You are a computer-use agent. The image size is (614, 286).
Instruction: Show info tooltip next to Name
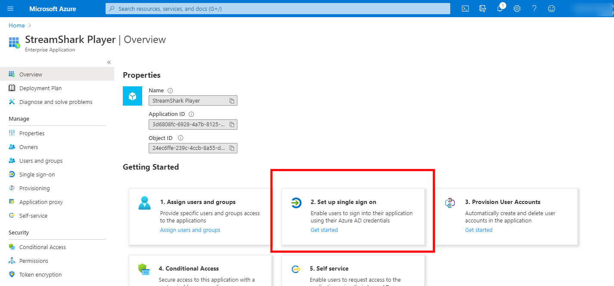[170, 91]
